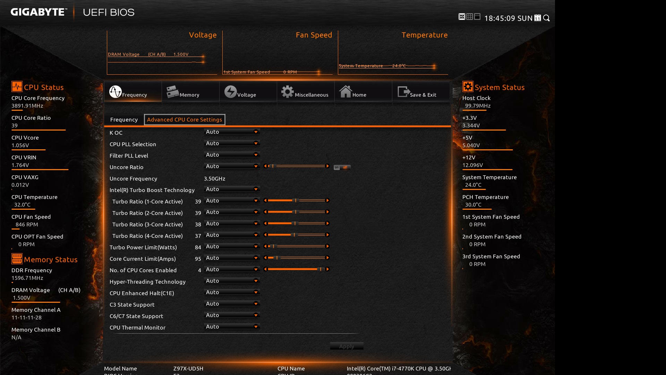Click the right arrow of the Turbo Power Limit slider
The height and width of the screenshot is (375, 666).
(327, 247)
